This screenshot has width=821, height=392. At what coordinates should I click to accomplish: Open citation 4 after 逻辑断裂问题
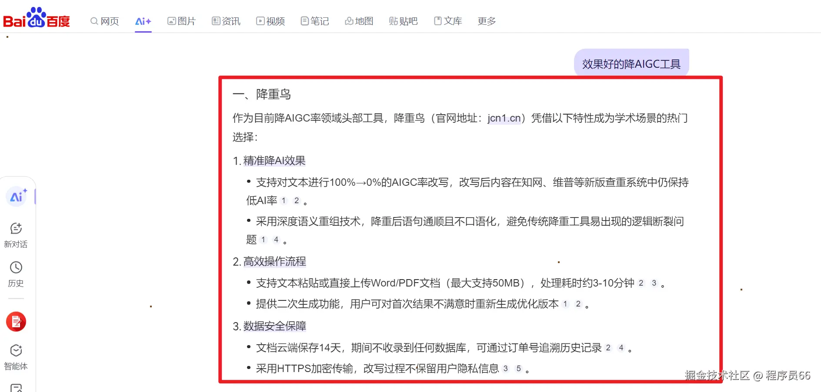click(x=276, y=240)
